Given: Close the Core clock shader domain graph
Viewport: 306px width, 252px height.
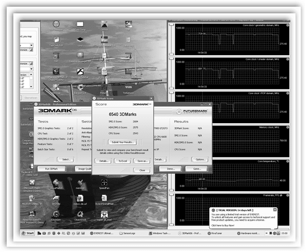Looking at the screenshot, I should (x=287, y=59).
